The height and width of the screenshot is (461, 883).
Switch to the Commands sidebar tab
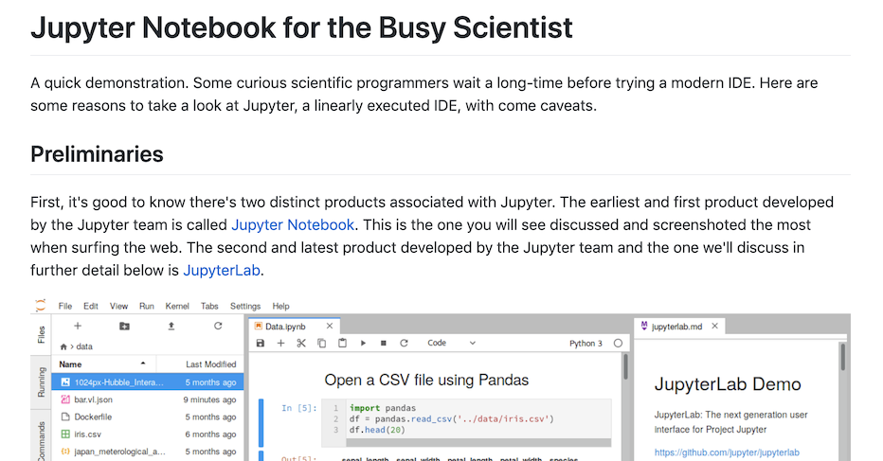tap(41, 439)
